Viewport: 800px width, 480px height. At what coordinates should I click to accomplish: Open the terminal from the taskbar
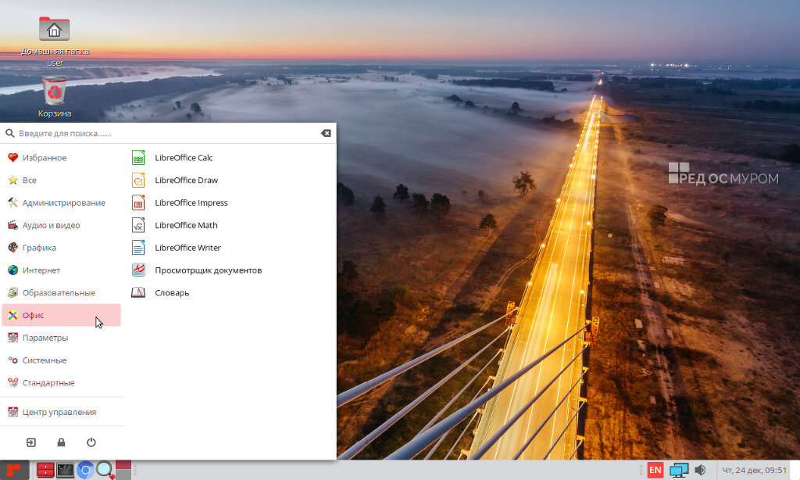(x=66, y=470)
